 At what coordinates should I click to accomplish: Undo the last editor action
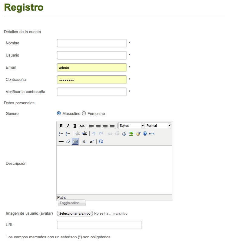(94, 134)
